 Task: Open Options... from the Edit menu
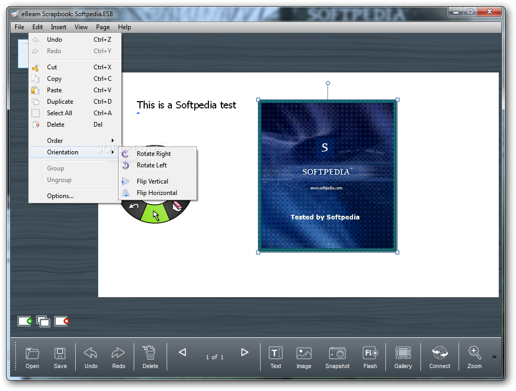click(x=75, y=196)
